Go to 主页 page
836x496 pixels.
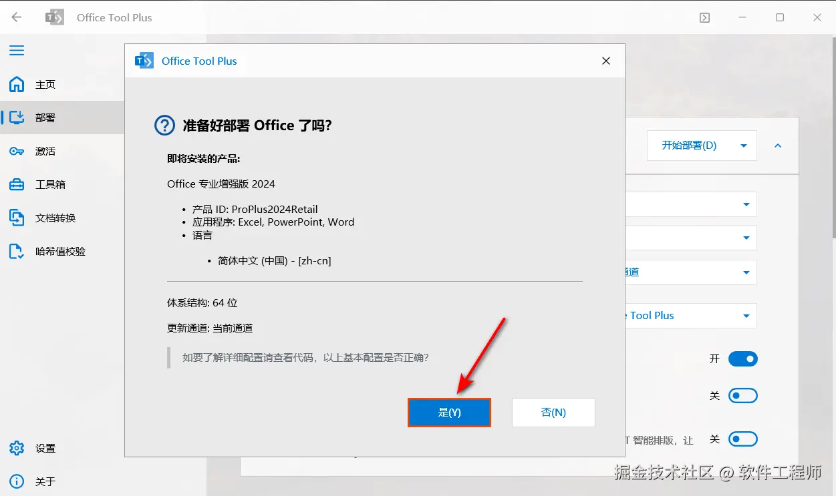point(62,85)
